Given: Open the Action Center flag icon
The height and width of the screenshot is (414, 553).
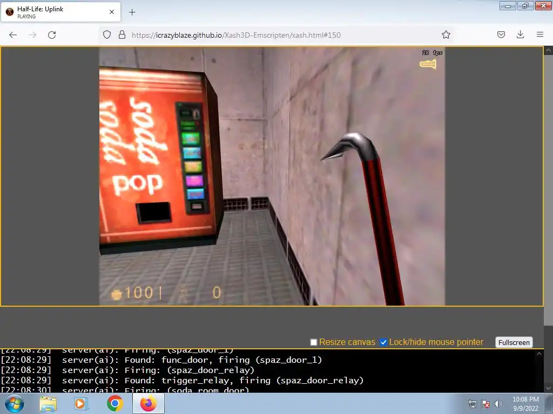Looking at the screenshot, I should coord(485,404).
